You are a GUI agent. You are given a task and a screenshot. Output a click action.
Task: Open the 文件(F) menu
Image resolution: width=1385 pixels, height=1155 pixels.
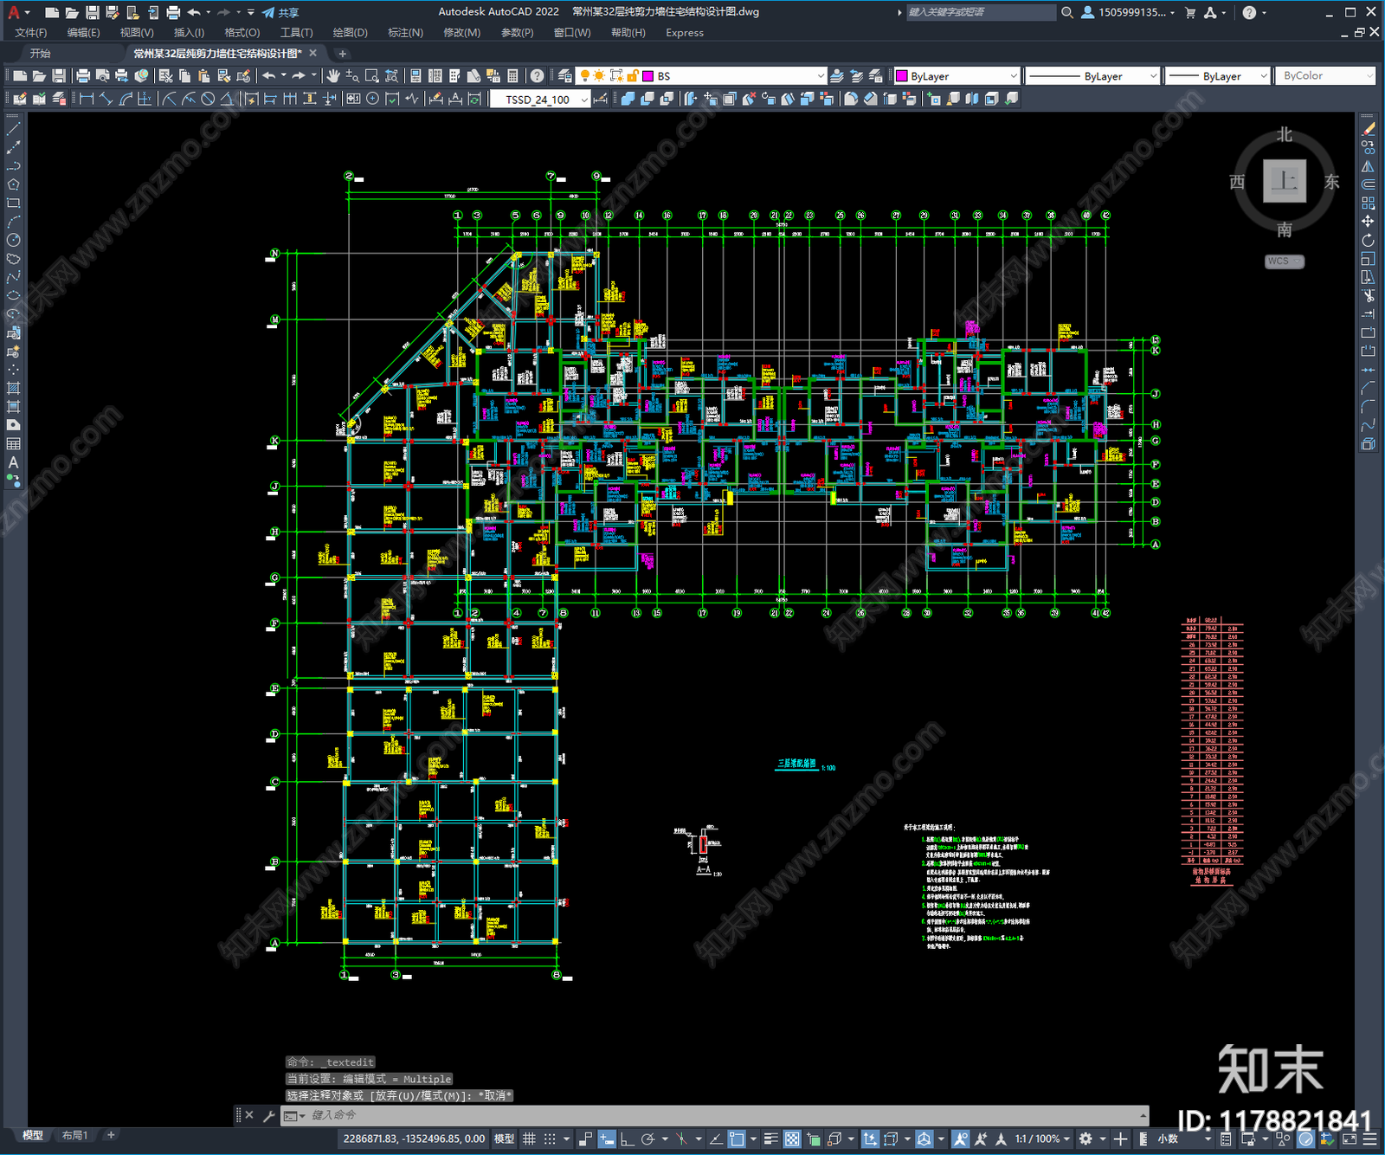click(x=31, y=33)
